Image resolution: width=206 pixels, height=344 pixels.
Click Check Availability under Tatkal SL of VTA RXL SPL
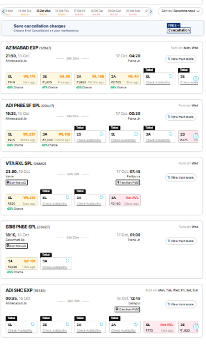[55, 204]
